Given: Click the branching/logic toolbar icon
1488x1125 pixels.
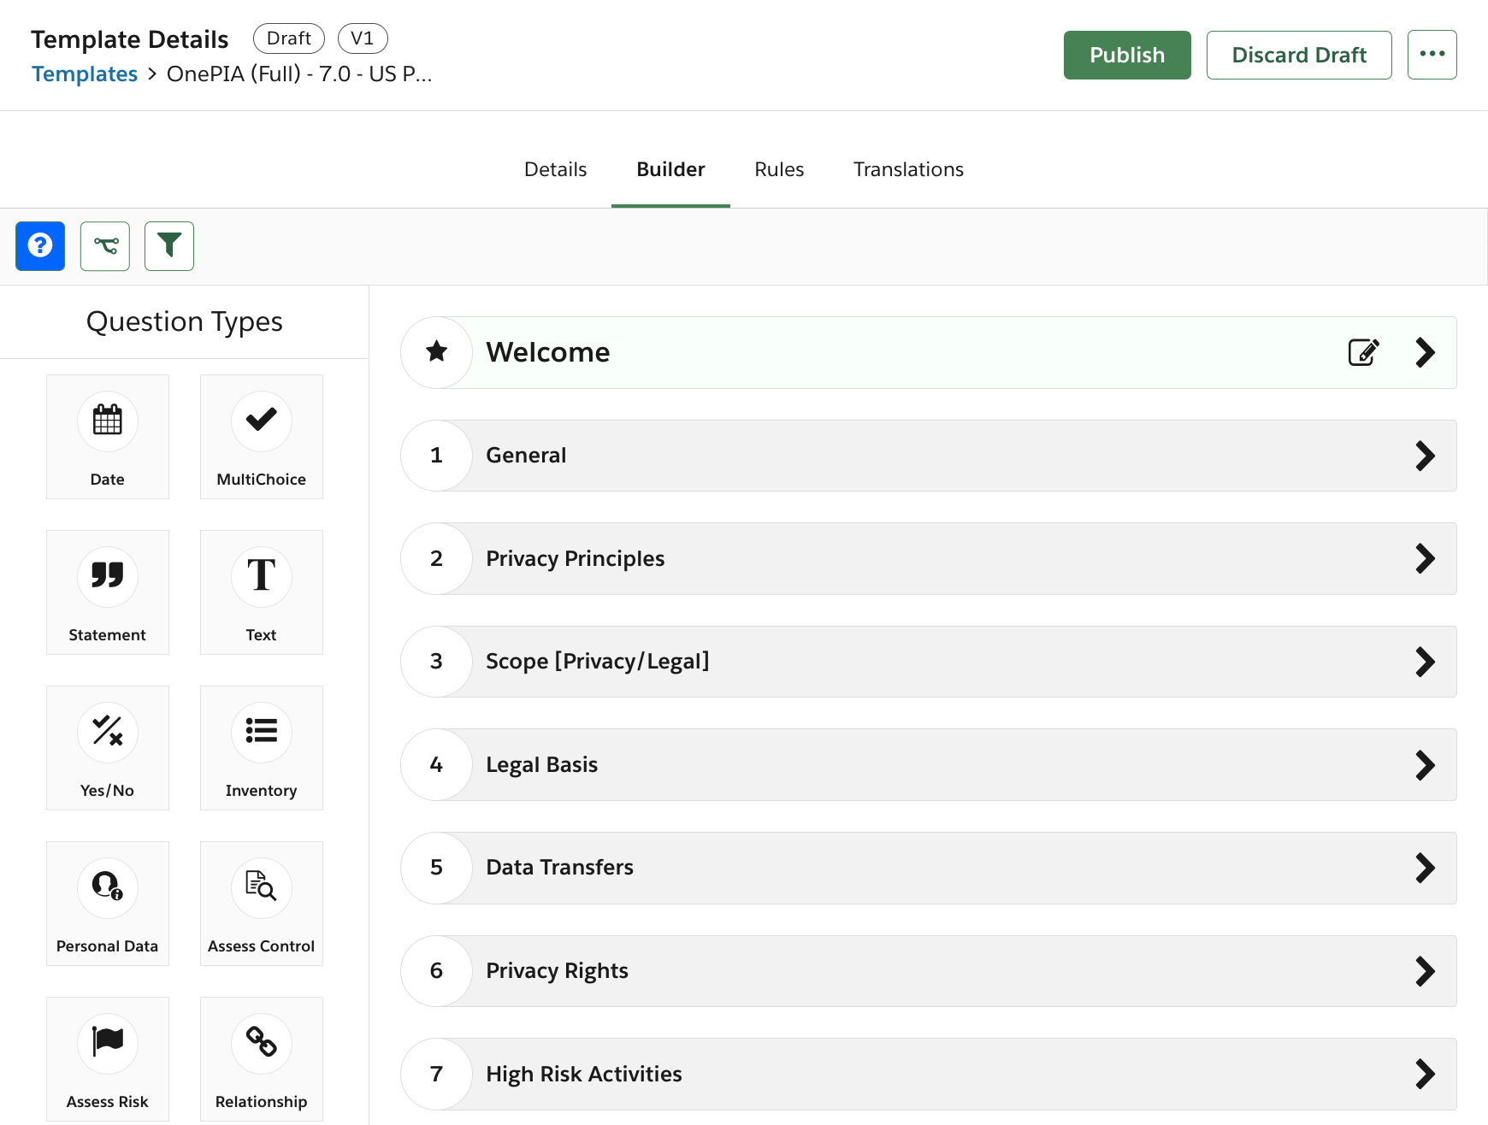Looking at the screenshot, I should tap(104, 246).
